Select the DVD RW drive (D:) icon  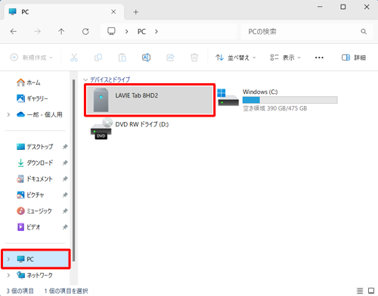pyautogui.click(x=101, y=129)
